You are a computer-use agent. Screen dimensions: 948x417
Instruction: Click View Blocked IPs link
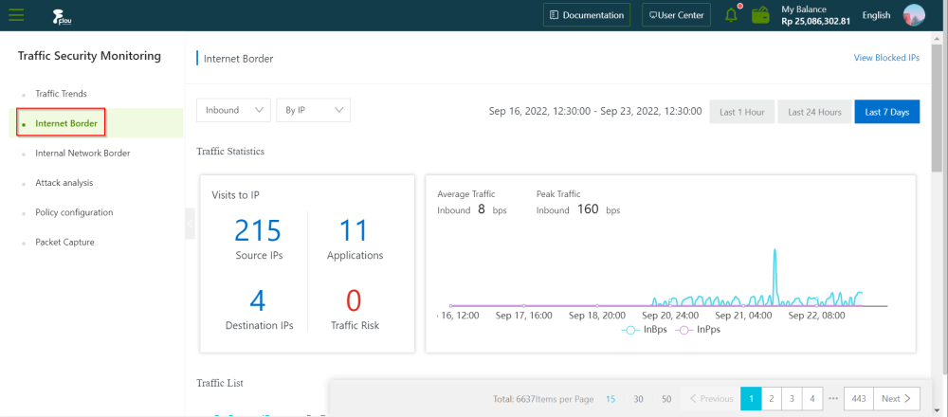[x=886, y=58]
